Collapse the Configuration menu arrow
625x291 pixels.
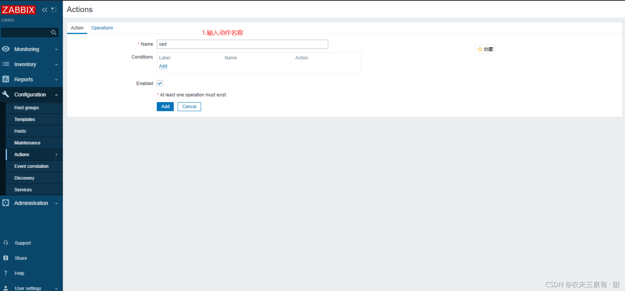pos(56,95)
